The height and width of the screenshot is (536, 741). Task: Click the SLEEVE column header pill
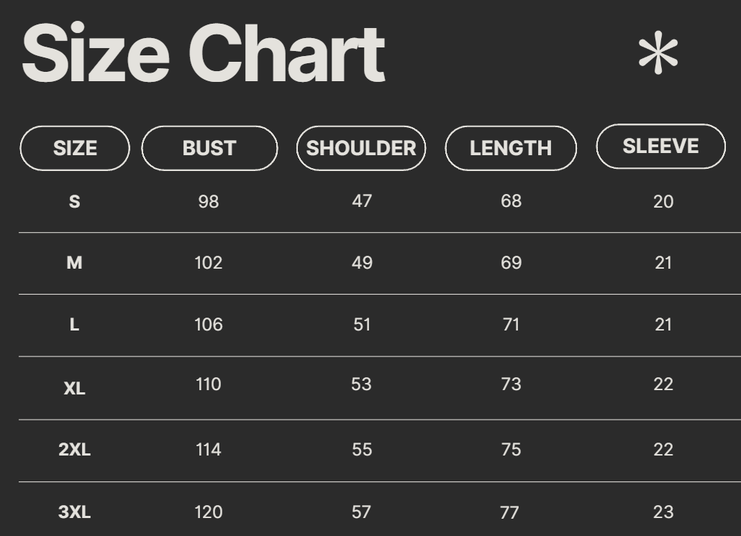pyautogui.click(x=660, y=147)
